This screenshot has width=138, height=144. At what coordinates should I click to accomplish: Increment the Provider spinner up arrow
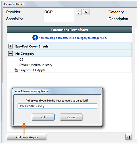pyautogui.click(x=79, y=11)
